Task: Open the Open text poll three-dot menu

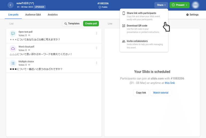Action: pyautogui.click(x=97, y=33)
